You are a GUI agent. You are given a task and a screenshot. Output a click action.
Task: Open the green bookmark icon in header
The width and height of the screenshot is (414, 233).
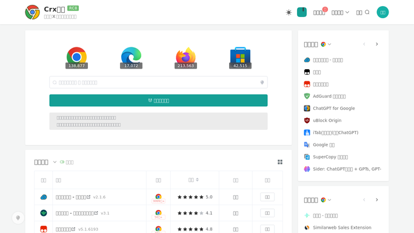pyautogui.click(x=302, y=12)
